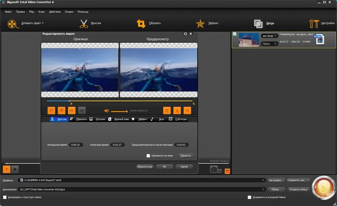337x206 pixels.
Task: Switch to the Монтаж tab in dialog
Action: click(59, 119)
